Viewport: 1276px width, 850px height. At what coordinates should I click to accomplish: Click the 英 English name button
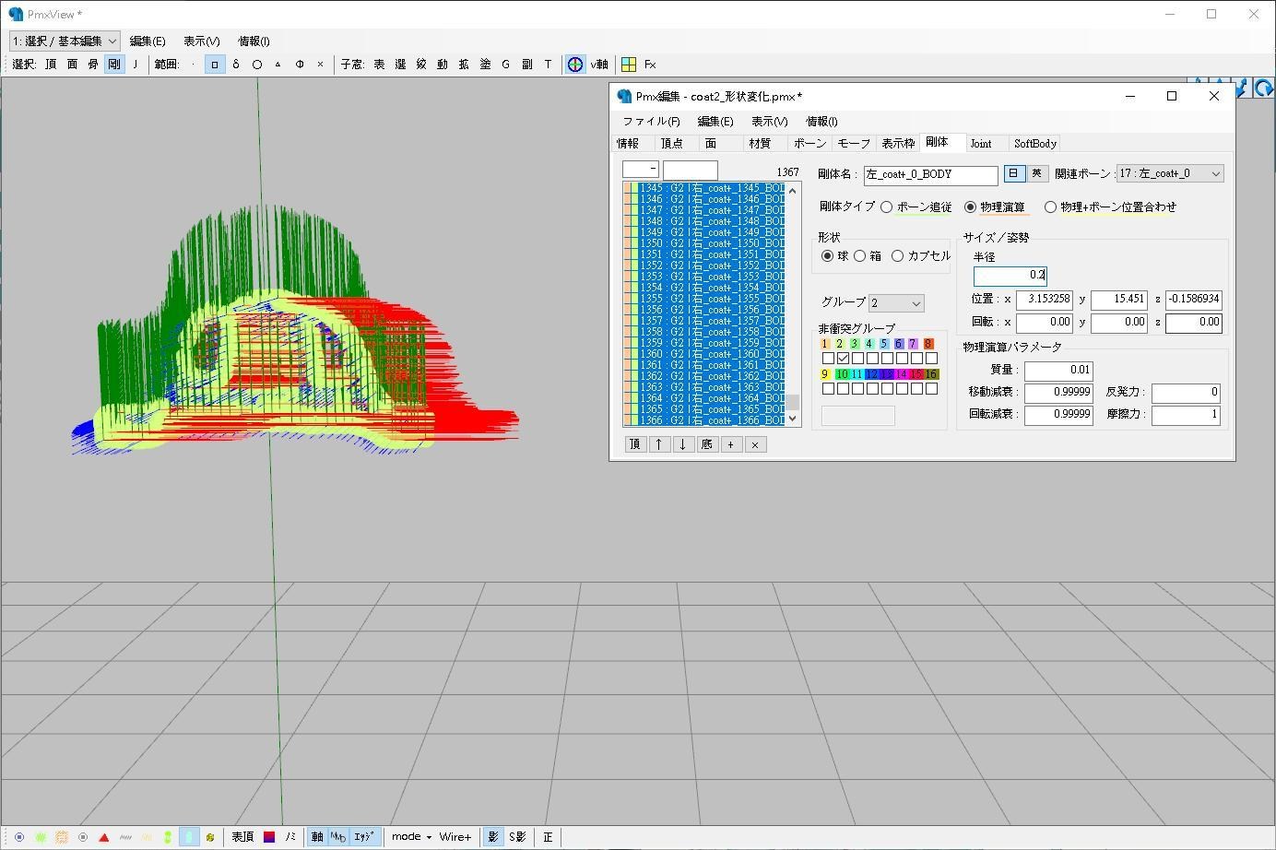[x=1036, y=173]
